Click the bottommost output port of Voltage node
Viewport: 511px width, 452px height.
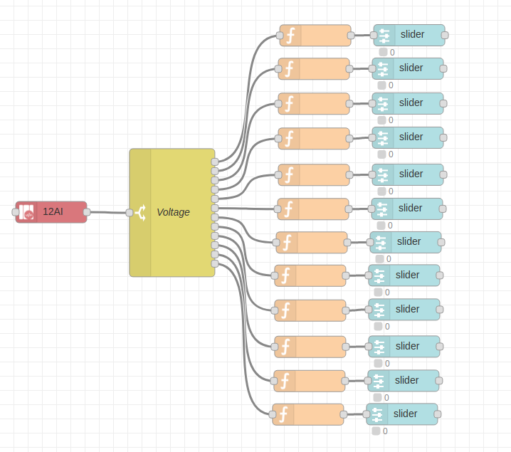point(215,263)
